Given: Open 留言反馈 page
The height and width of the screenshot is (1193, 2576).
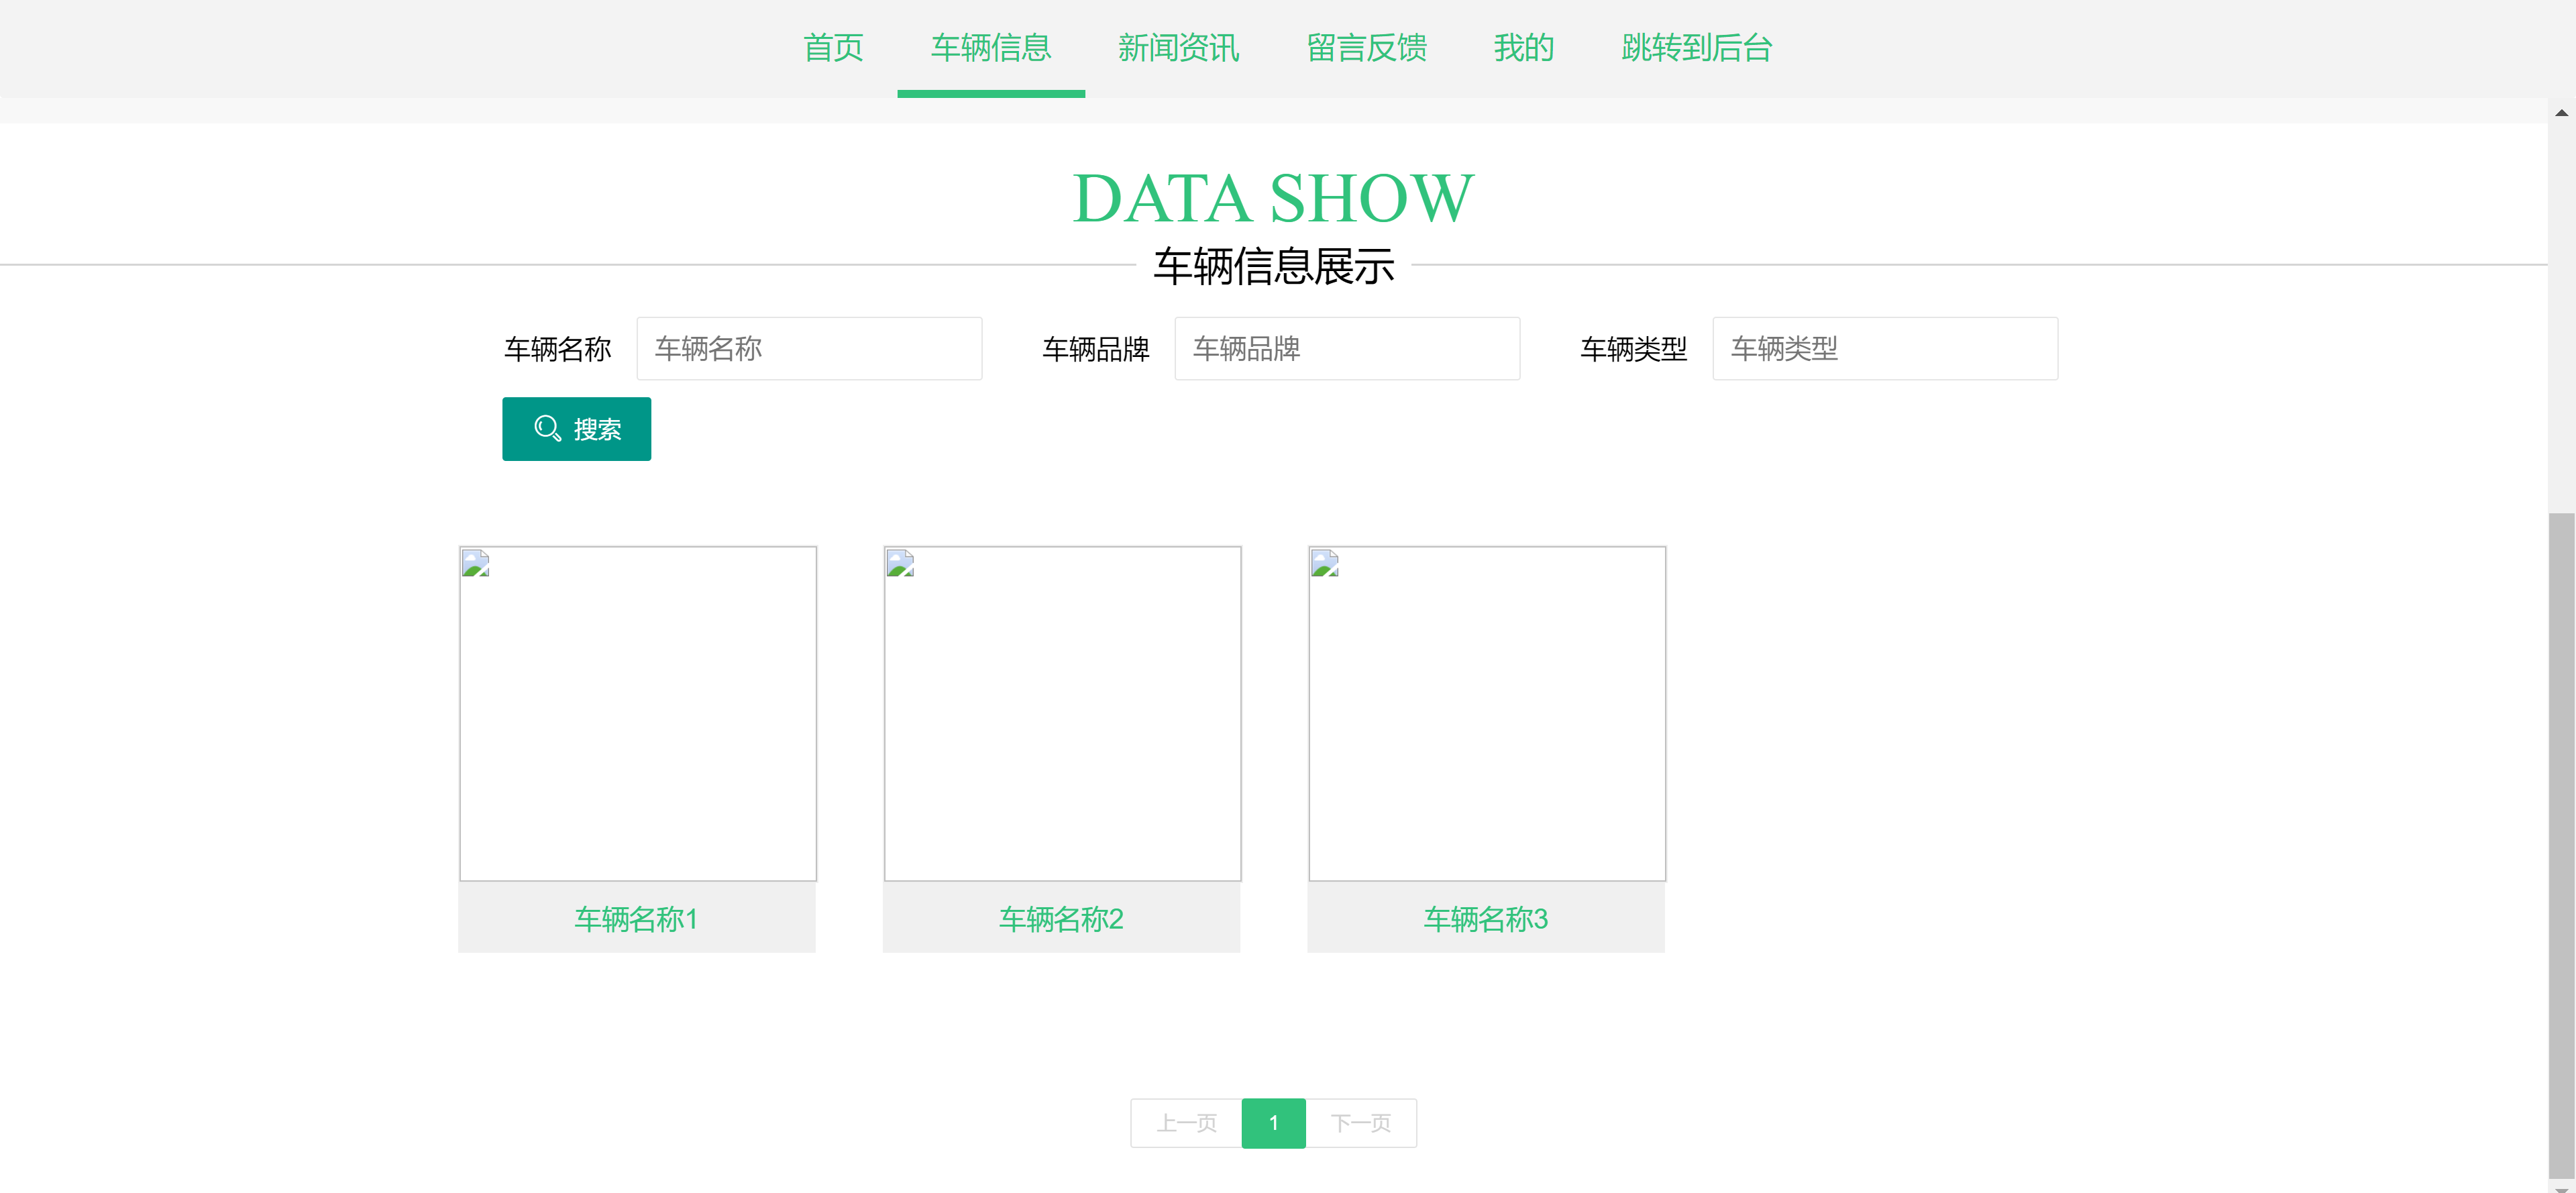Looking at the screenshot, I should [1366, 47].
